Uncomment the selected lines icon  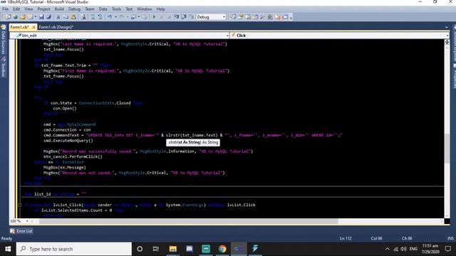click(x=100, y=17)
